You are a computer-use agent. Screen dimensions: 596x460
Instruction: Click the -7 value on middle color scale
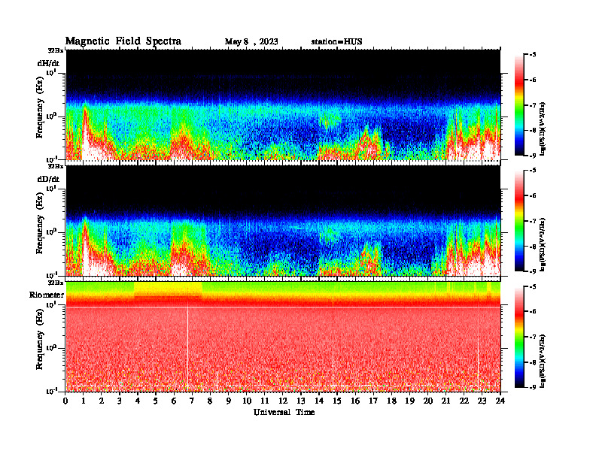(533, 221)
